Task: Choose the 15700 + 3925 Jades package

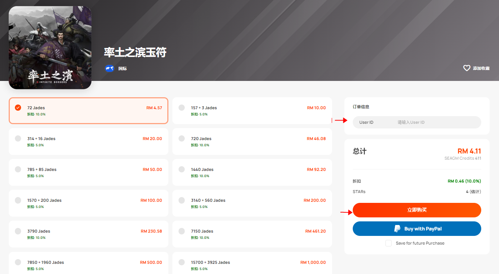Action: coord(252,263)
